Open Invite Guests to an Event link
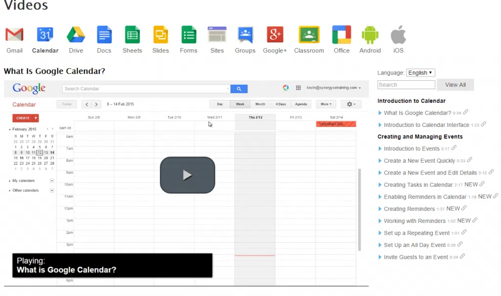 click(416, 257)
